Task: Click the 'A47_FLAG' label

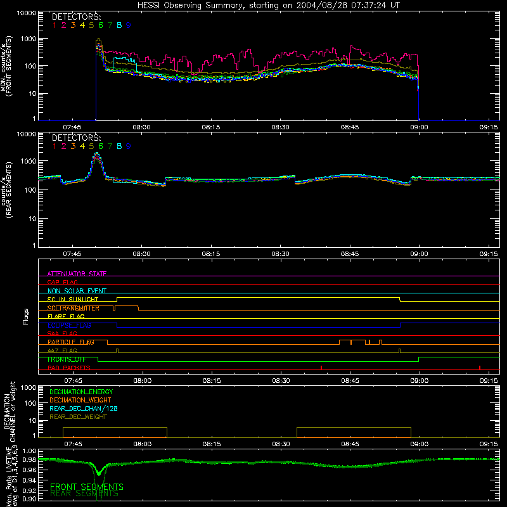Action: pos(62,350)
